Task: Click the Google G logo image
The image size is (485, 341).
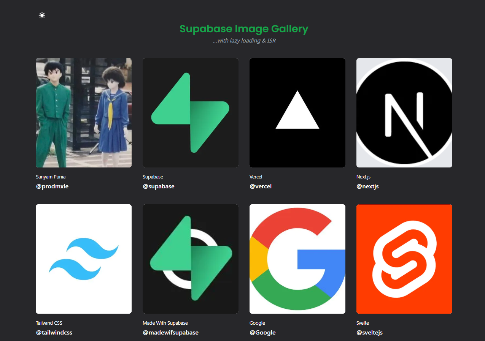Action: point(297,259)
